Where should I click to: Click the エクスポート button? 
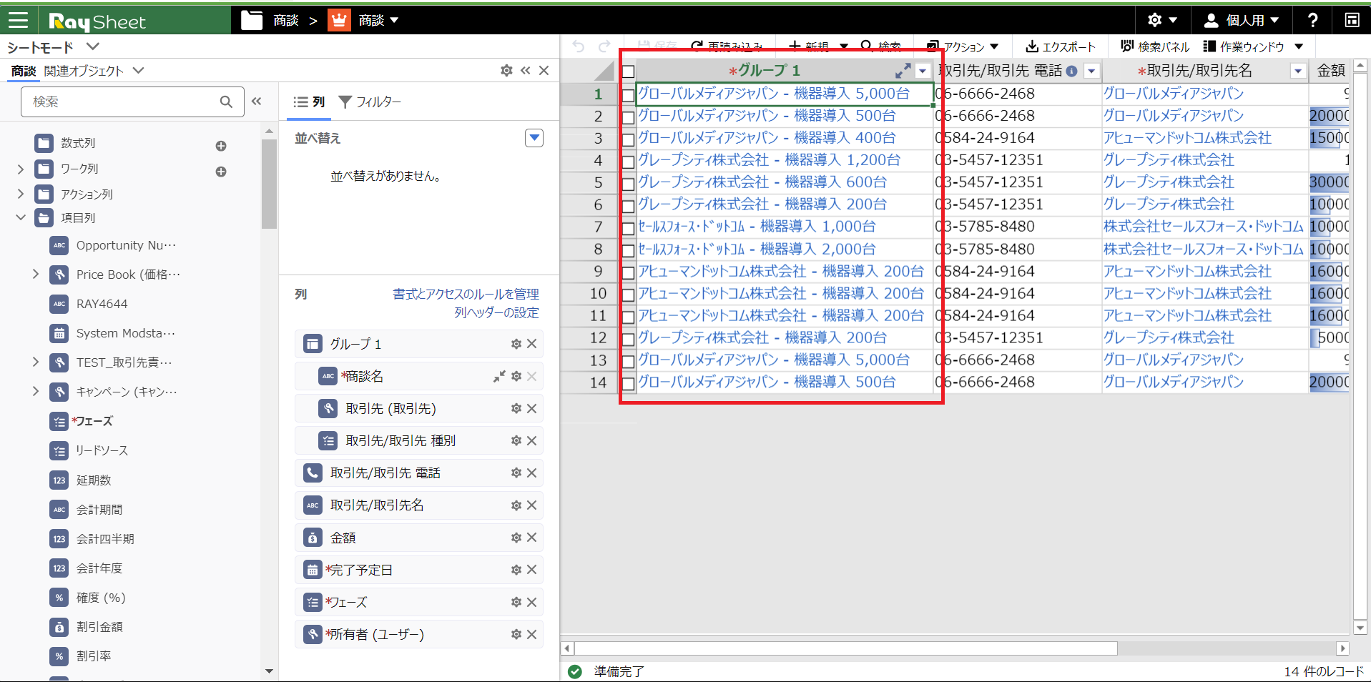tap(1060, 46)
